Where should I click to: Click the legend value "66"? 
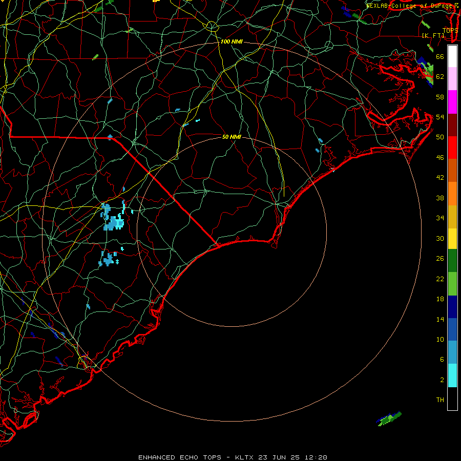pos(440,56)
